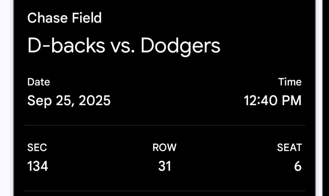This screenshot has width=329, height=196.
Task: Click the divider line below the date
Action: (164, 125)
